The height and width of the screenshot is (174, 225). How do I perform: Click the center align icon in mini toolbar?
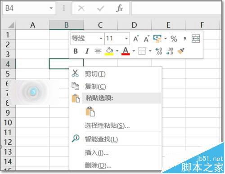[98, 51]
